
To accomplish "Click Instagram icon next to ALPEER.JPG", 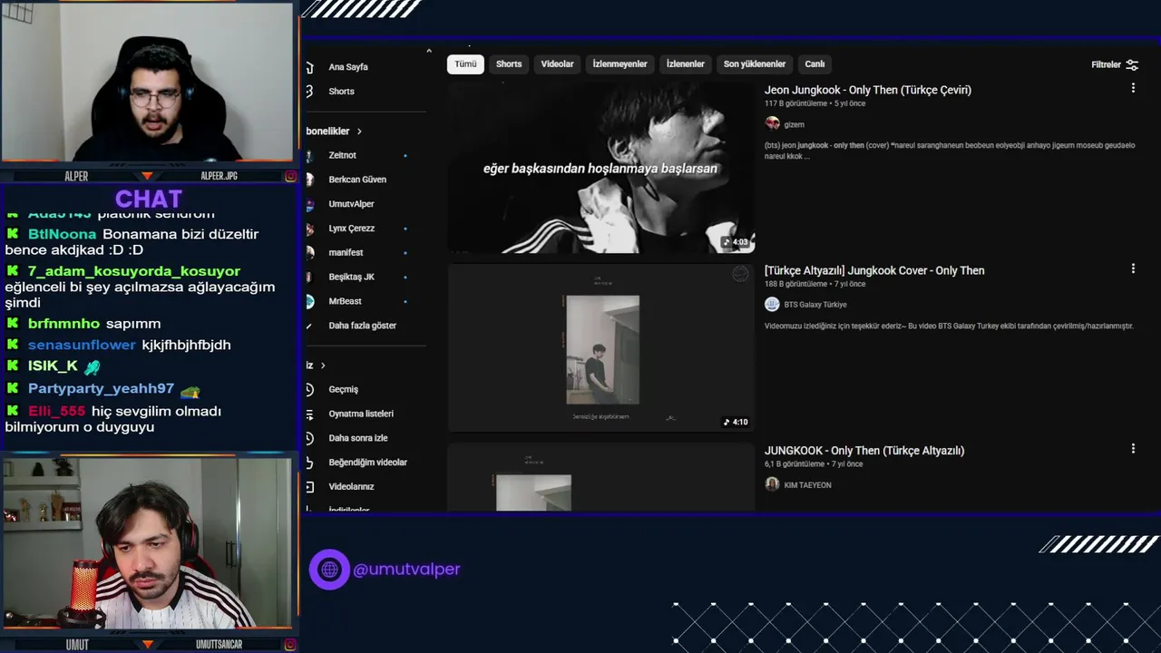I will 291,176.
